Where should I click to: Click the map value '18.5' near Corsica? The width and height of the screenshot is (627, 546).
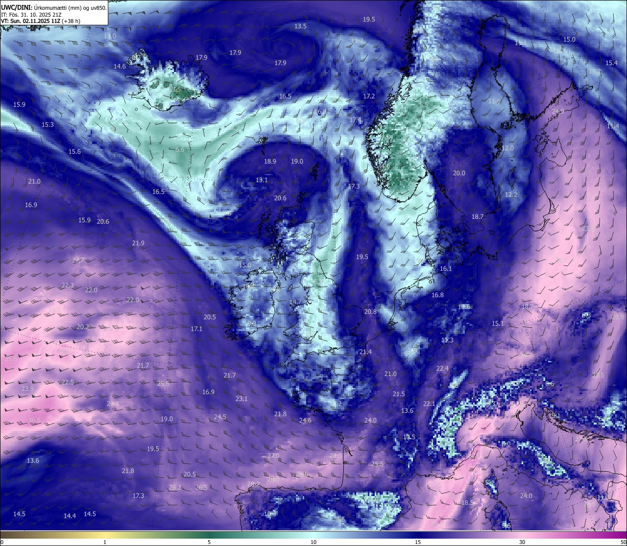pos(468,502)
